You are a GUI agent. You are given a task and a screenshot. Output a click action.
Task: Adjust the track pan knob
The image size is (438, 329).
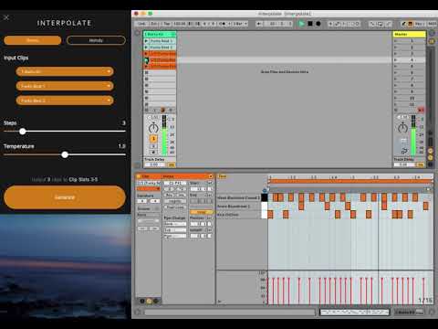coord(153,128)
